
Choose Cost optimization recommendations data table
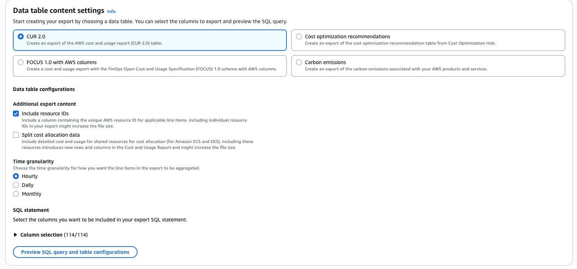[299, 37]
